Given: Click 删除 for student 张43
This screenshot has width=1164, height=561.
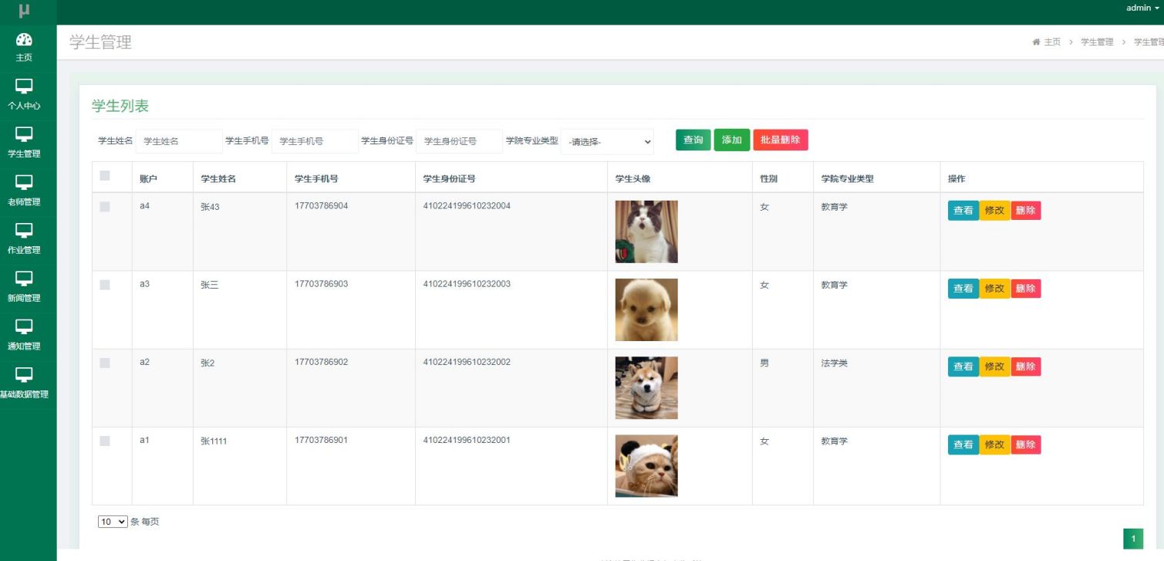Looking at the screenshot, I should (1026, 210).
